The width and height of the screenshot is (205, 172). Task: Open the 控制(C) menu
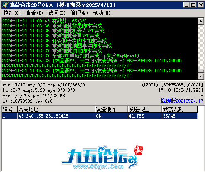click(12, 13)
